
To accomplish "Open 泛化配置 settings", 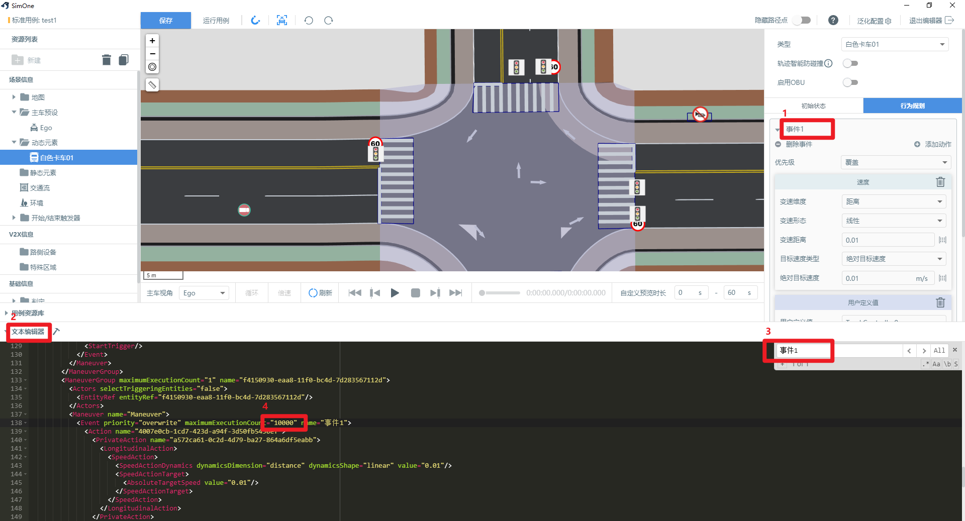I will [874, 21].
